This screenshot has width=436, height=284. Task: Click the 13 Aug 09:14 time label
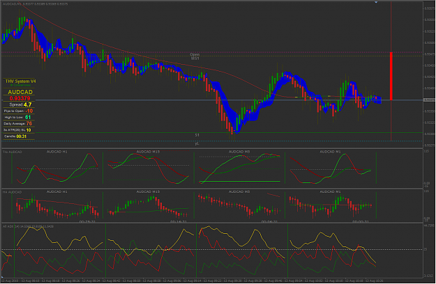tap(193, 281)
